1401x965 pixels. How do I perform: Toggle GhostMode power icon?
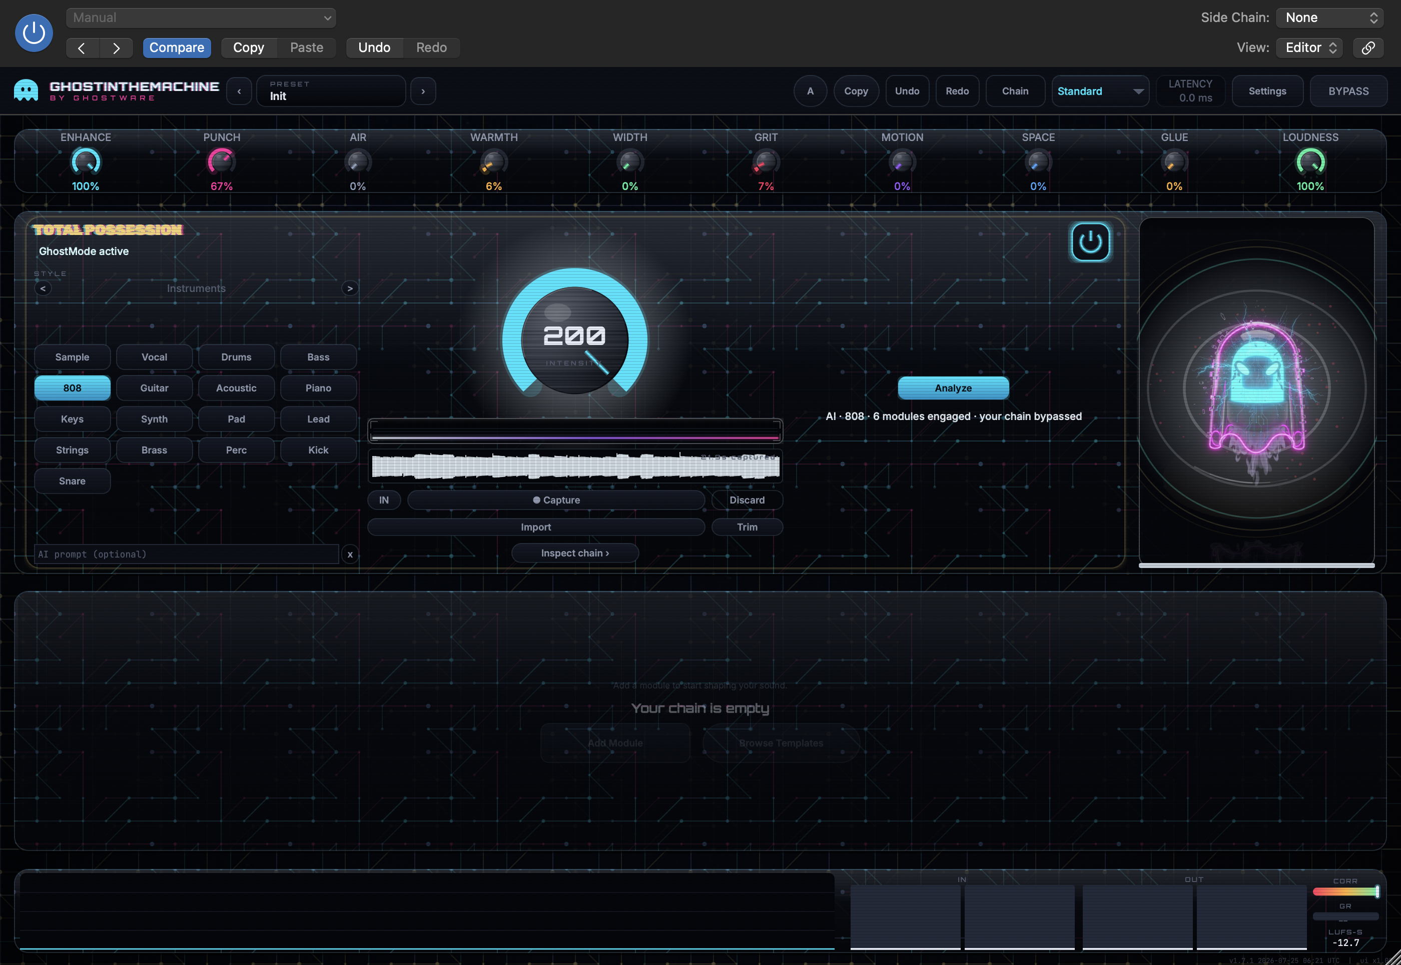pyautogui.click(x=1090, y=242)
